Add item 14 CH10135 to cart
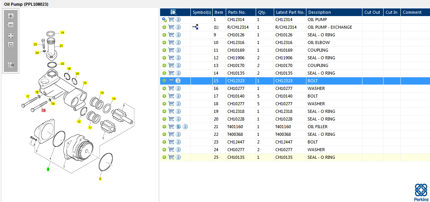The height and width of the screenshot is (202, 430). (171, 73)
